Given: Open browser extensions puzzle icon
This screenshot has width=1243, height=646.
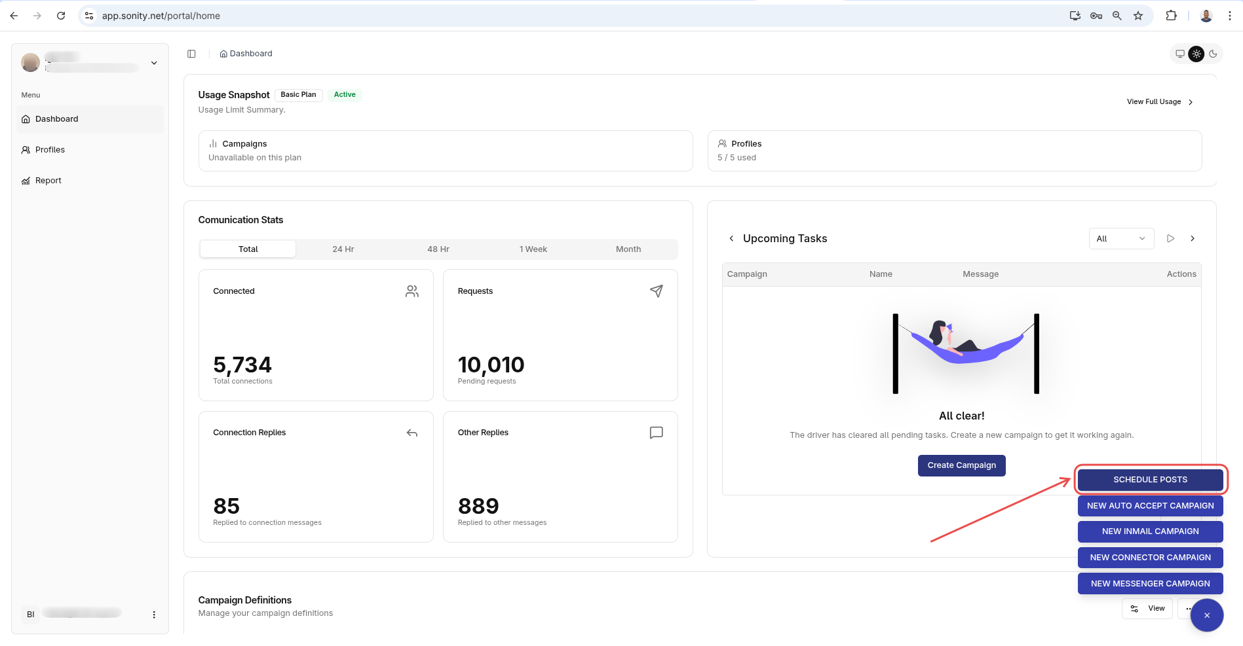Looking at the screenshot, I should point(1171,16).
